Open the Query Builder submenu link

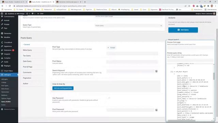click(6, 102)
